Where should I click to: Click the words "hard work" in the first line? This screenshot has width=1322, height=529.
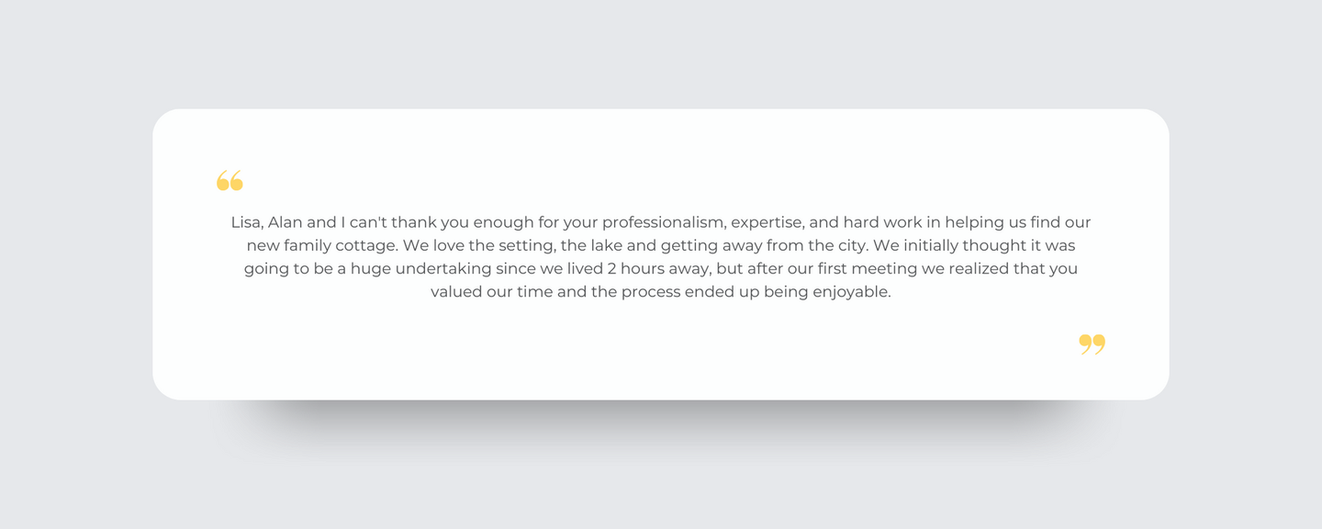881,223
